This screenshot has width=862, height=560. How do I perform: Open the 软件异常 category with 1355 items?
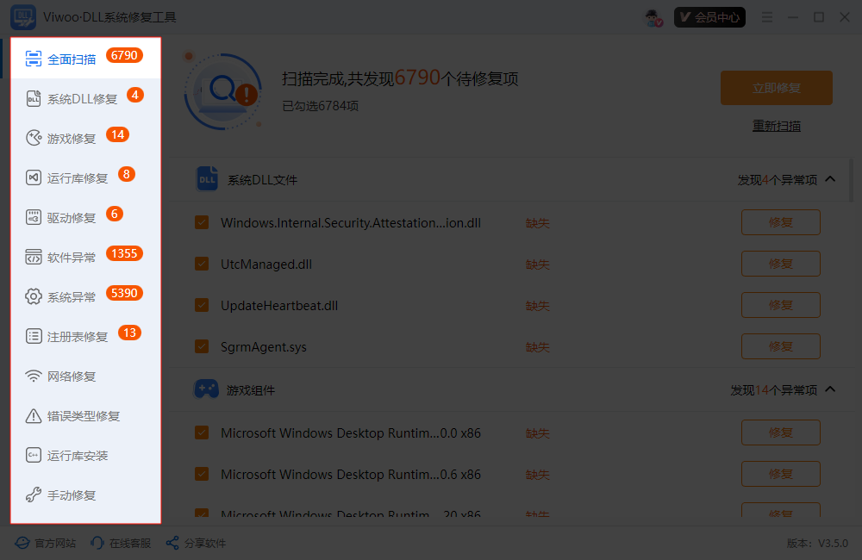[x=72, y=257]
